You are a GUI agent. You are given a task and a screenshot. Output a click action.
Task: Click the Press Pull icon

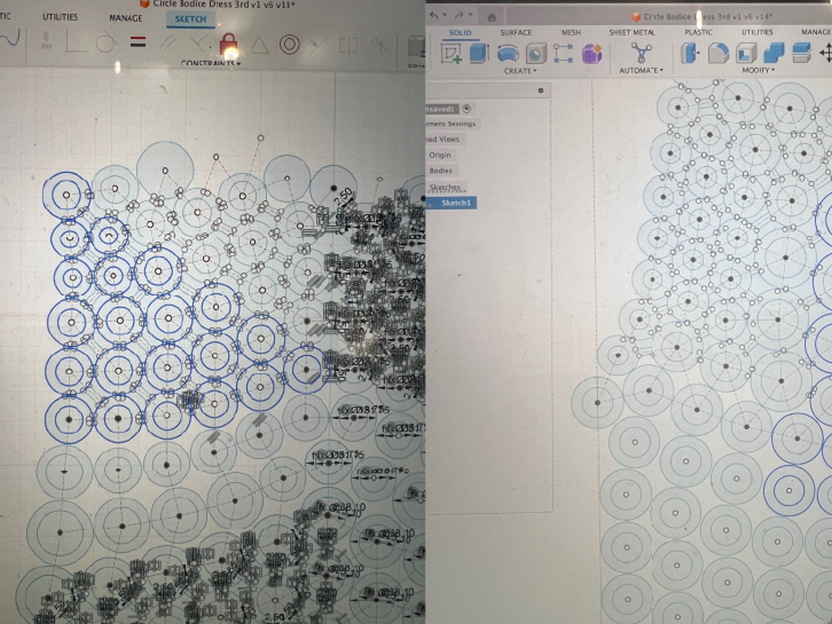pos(691,53)
